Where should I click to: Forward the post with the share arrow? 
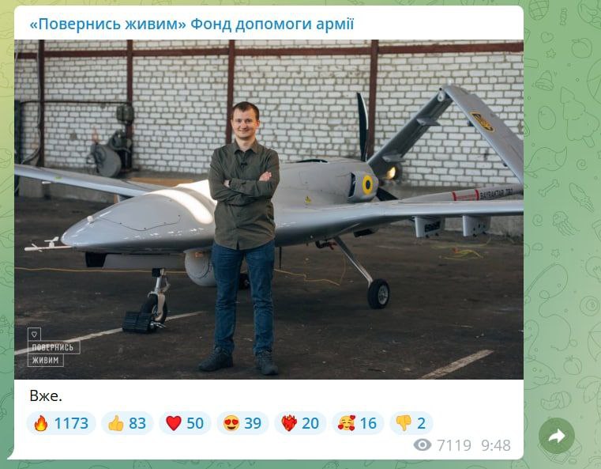click(557, 436)
